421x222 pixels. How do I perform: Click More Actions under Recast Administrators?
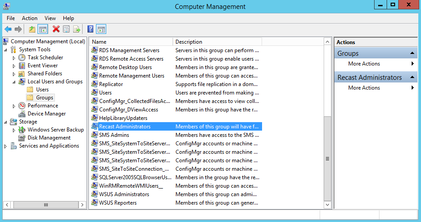pyautogui.click(x=364, y=88)
